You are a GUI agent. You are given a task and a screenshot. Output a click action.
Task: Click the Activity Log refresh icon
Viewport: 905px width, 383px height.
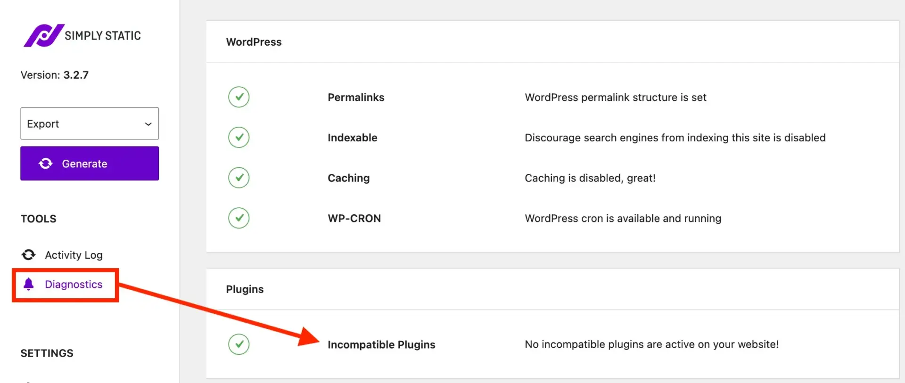click(x=28, y=255)
